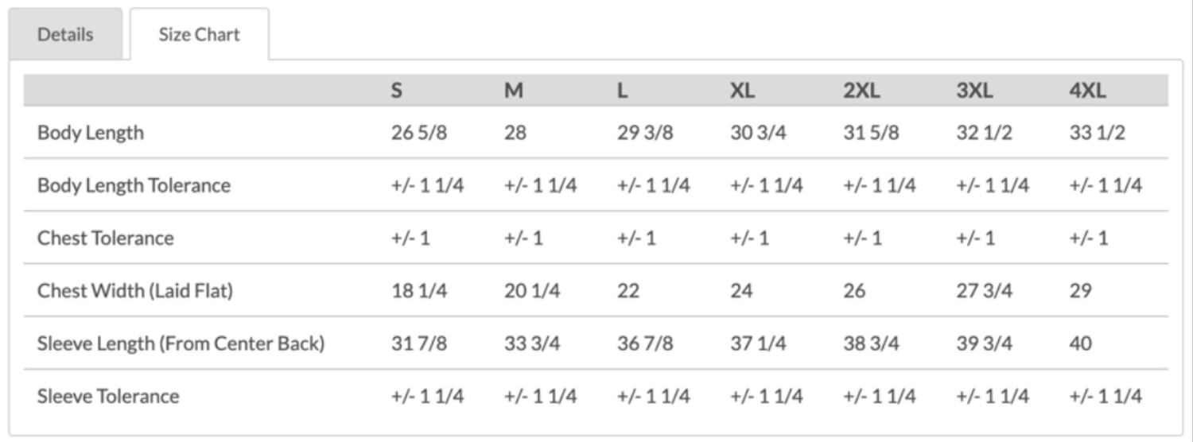Click the S size column header

[396, 91]
